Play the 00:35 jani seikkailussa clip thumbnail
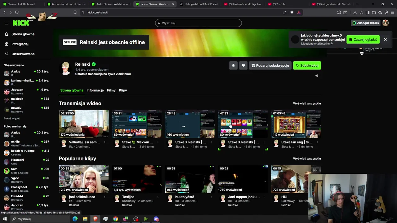 click(x=84, y=179)
